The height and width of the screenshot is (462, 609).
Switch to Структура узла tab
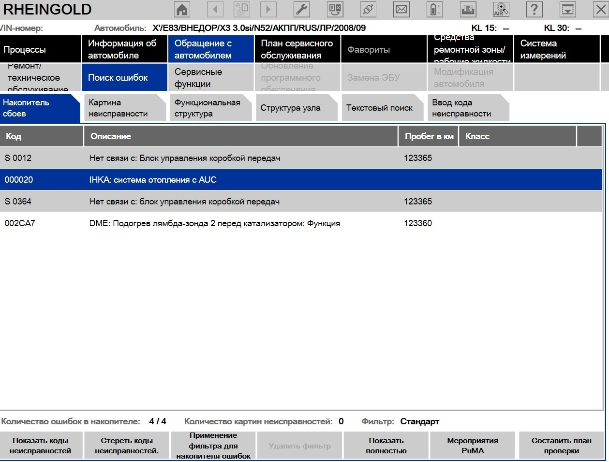coord(296,108)
